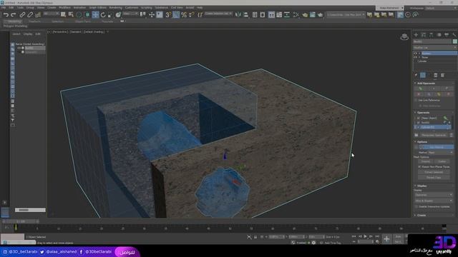Toggle visibility eye of the Noise modifier

tap(416, 57)
